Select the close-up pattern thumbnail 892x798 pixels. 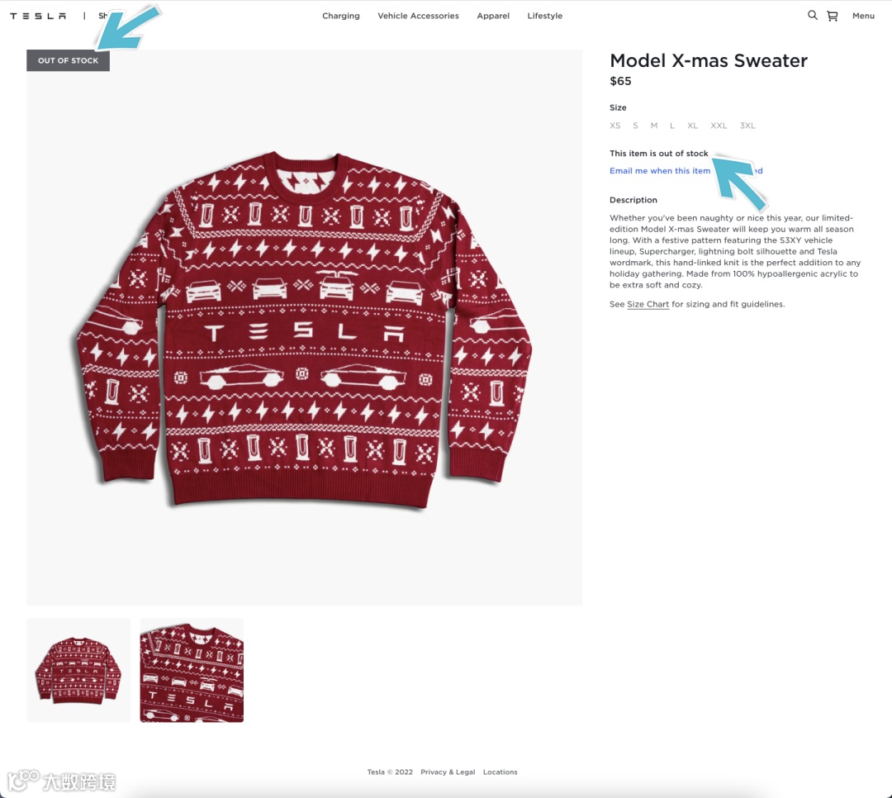pos(192,670)
